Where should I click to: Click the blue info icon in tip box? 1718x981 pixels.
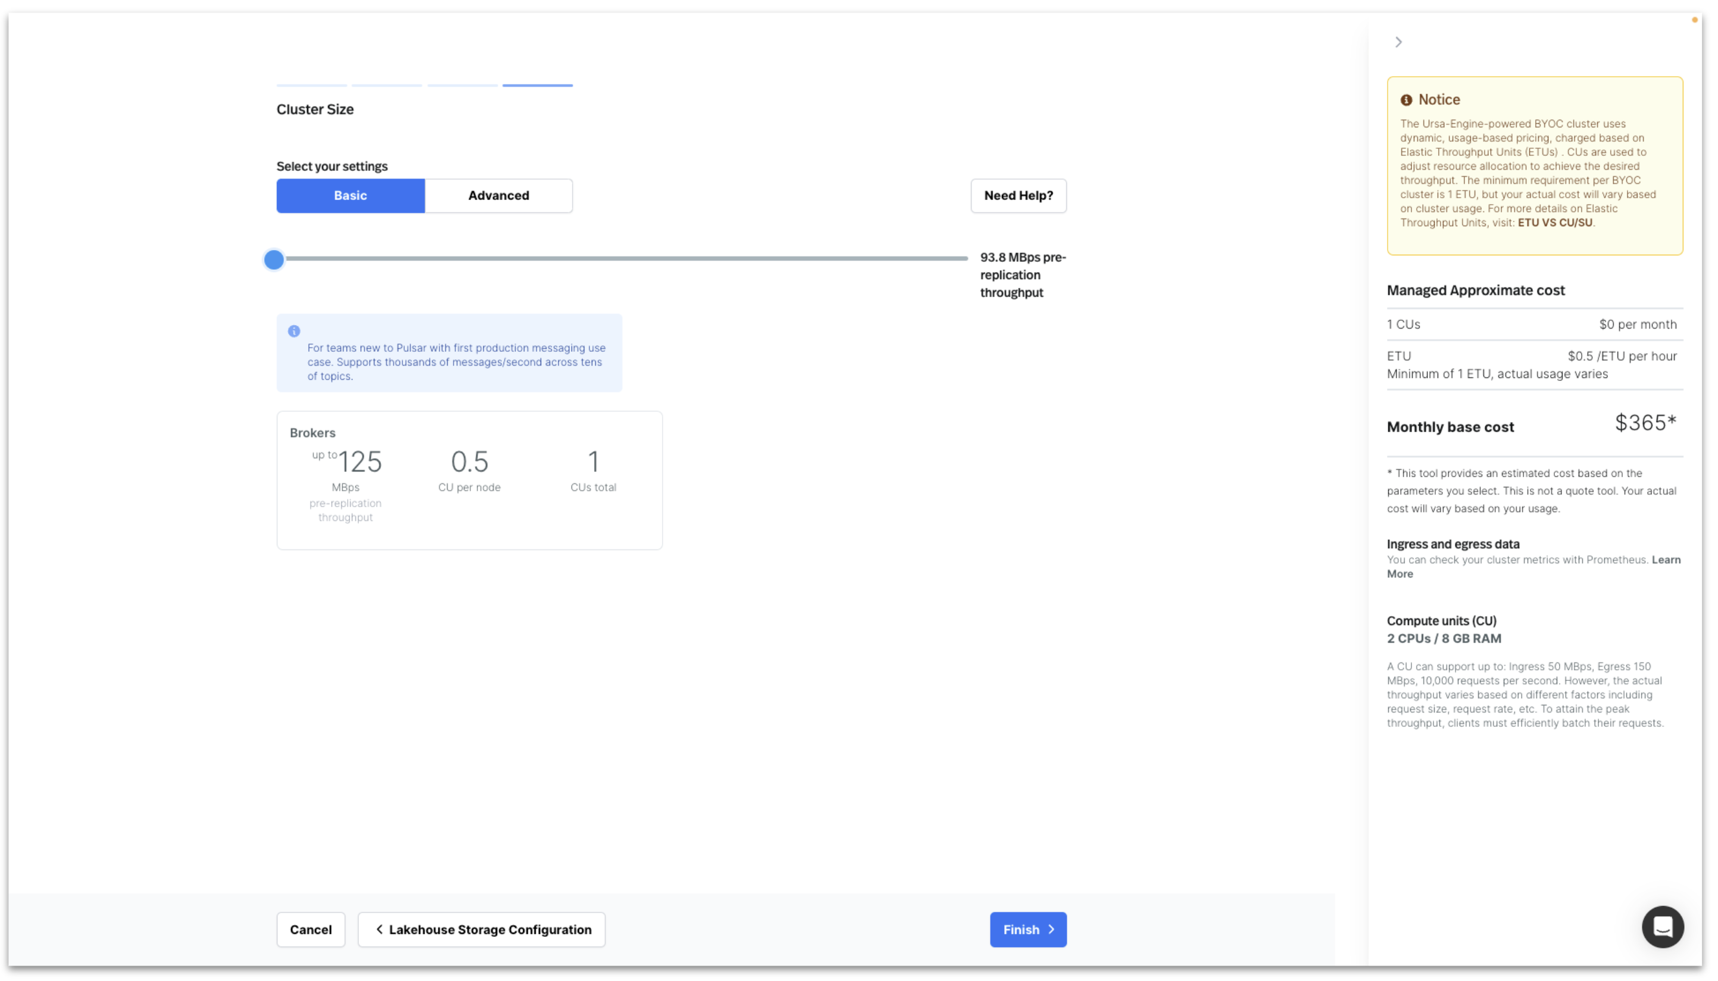(293, 331)
